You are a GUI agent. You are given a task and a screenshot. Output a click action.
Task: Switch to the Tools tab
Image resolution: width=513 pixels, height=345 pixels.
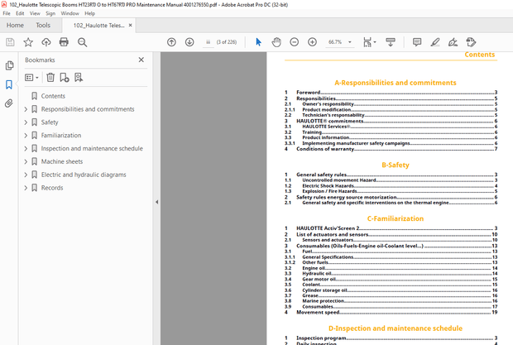tap(43, 25)
